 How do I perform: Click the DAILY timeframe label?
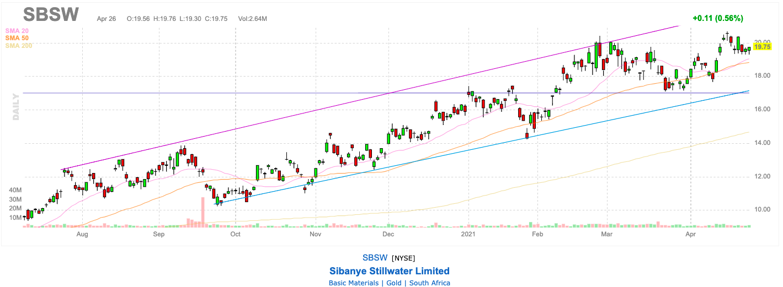click(15, 107)
